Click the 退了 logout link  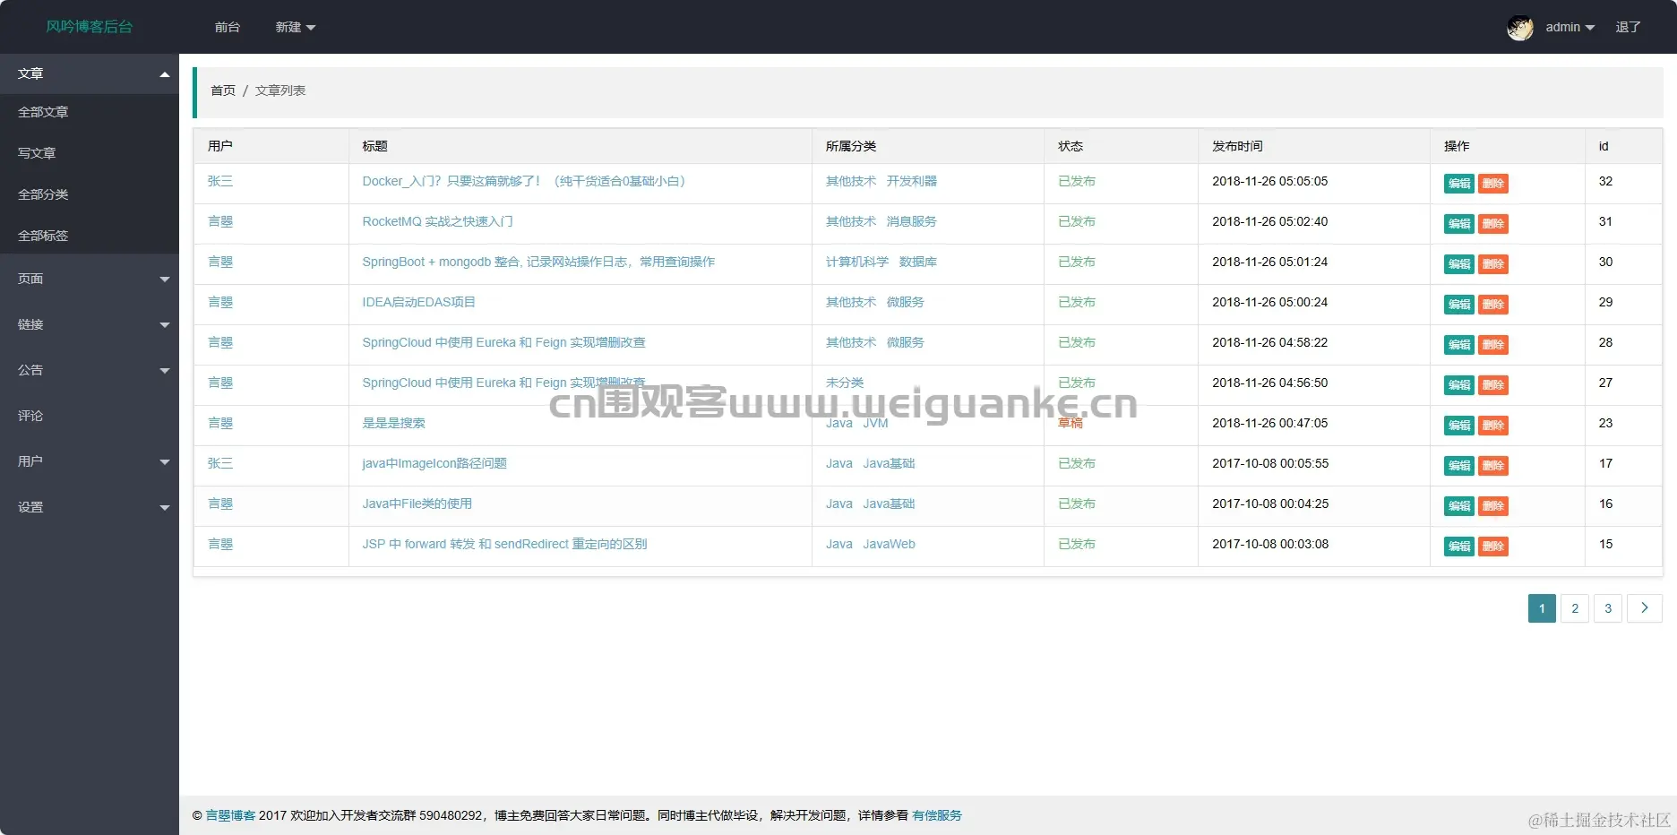point(1628,28)
